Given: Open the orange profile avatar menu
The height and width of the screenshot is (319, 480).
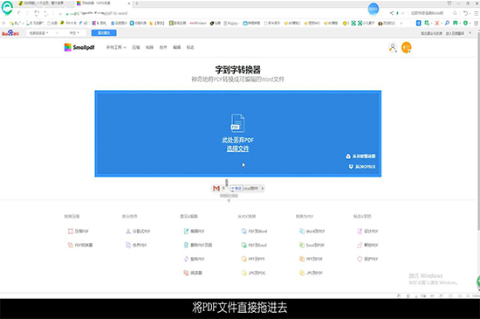Looking at the screenshot, I should [406, 47].
